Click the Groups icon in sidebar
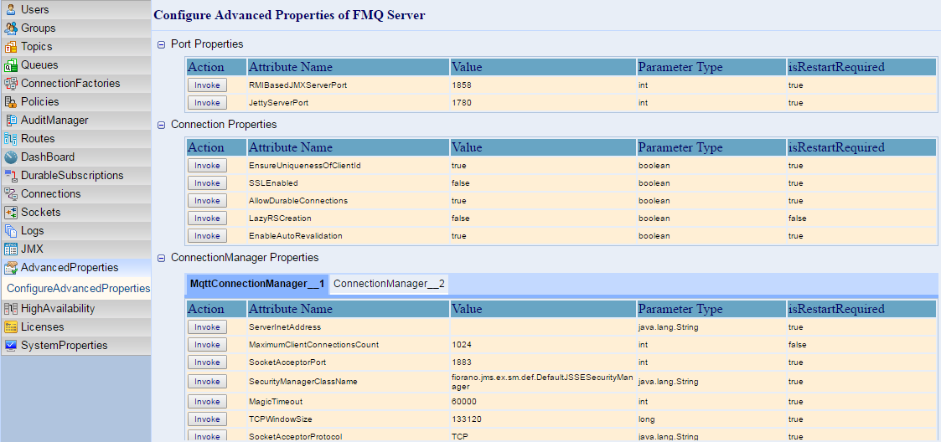This screenshot has width=941, height=442. coord(11,28)
